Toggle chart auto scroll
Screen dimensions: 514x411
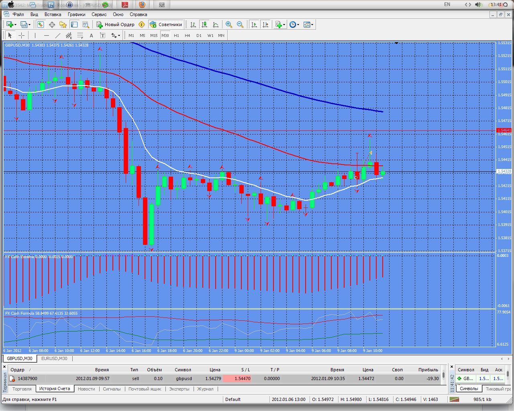coord(254,24)
